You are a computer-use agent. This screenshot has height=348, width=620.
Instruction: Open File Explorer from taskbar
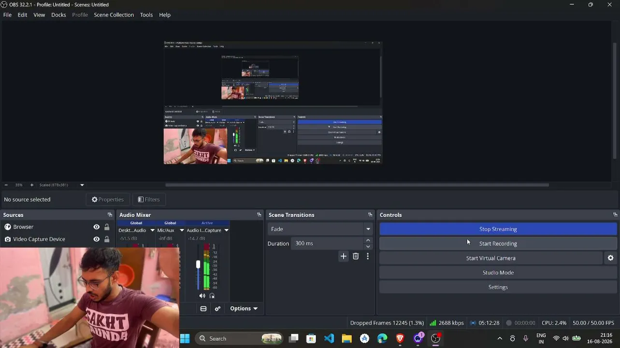pyautogui.click(x=346, y=338)
